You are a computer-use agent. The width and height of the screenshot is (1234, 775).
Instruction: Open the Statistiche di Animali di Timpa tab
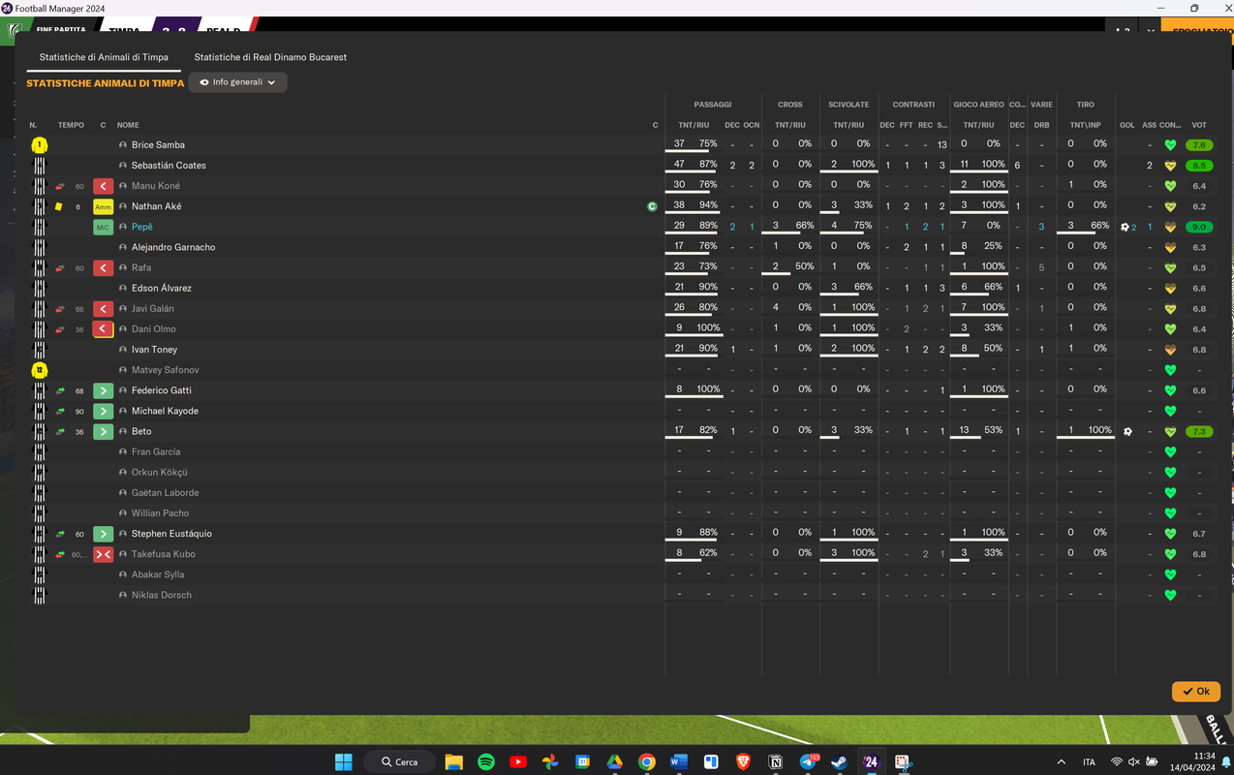(104, 57)
